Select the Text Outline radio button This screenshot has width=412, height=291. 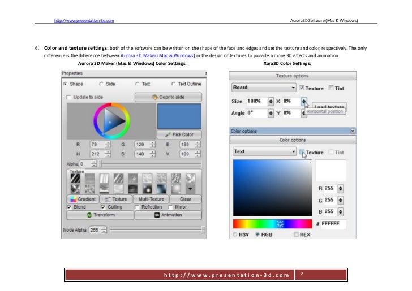(x=173, y=84)
